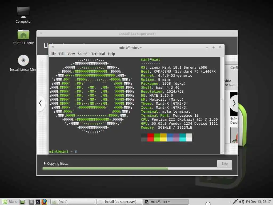Click the terminal prompt line
The image size is (273, 205).
tap(63, 152)
